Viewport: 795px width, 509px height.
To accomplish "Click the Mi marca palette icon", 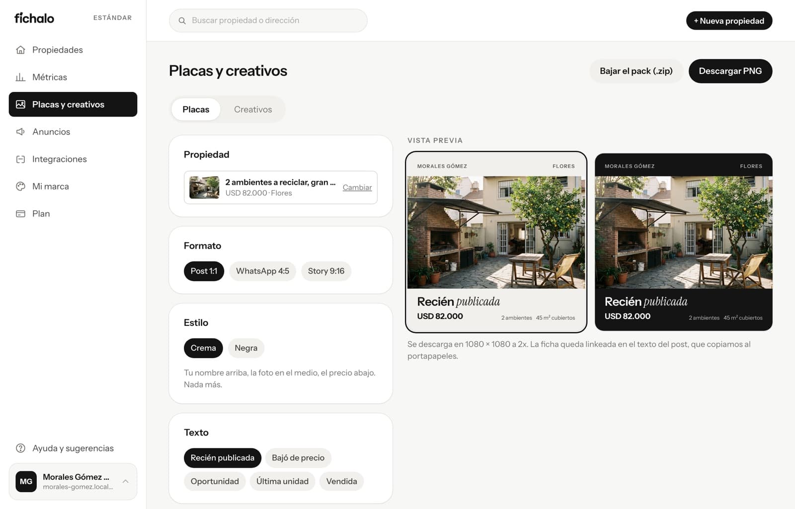I will (20, 186).
